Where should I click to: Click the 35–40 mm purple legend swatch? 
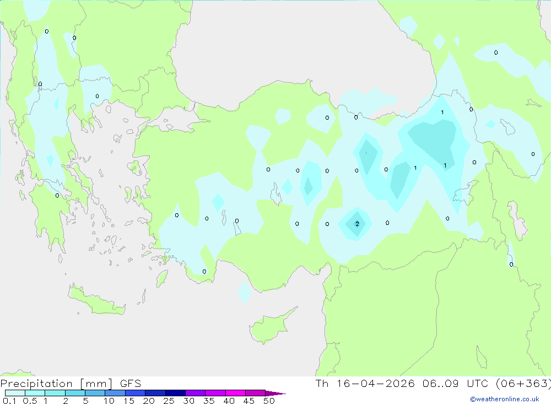point(215,393)
